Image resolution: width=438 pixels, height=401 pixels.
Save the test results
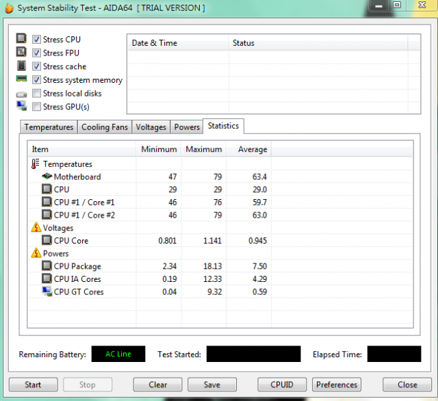click(x=212, y=385)
